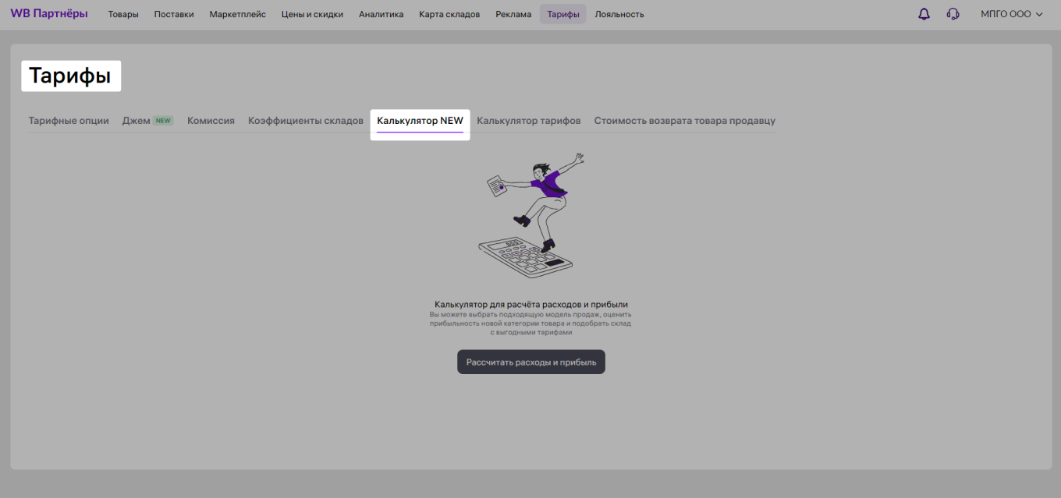The height and width of the screenshot is (498, 1061).
Task: Click Рассчитать расходы и прибыль button
Action: click(530, 361)
